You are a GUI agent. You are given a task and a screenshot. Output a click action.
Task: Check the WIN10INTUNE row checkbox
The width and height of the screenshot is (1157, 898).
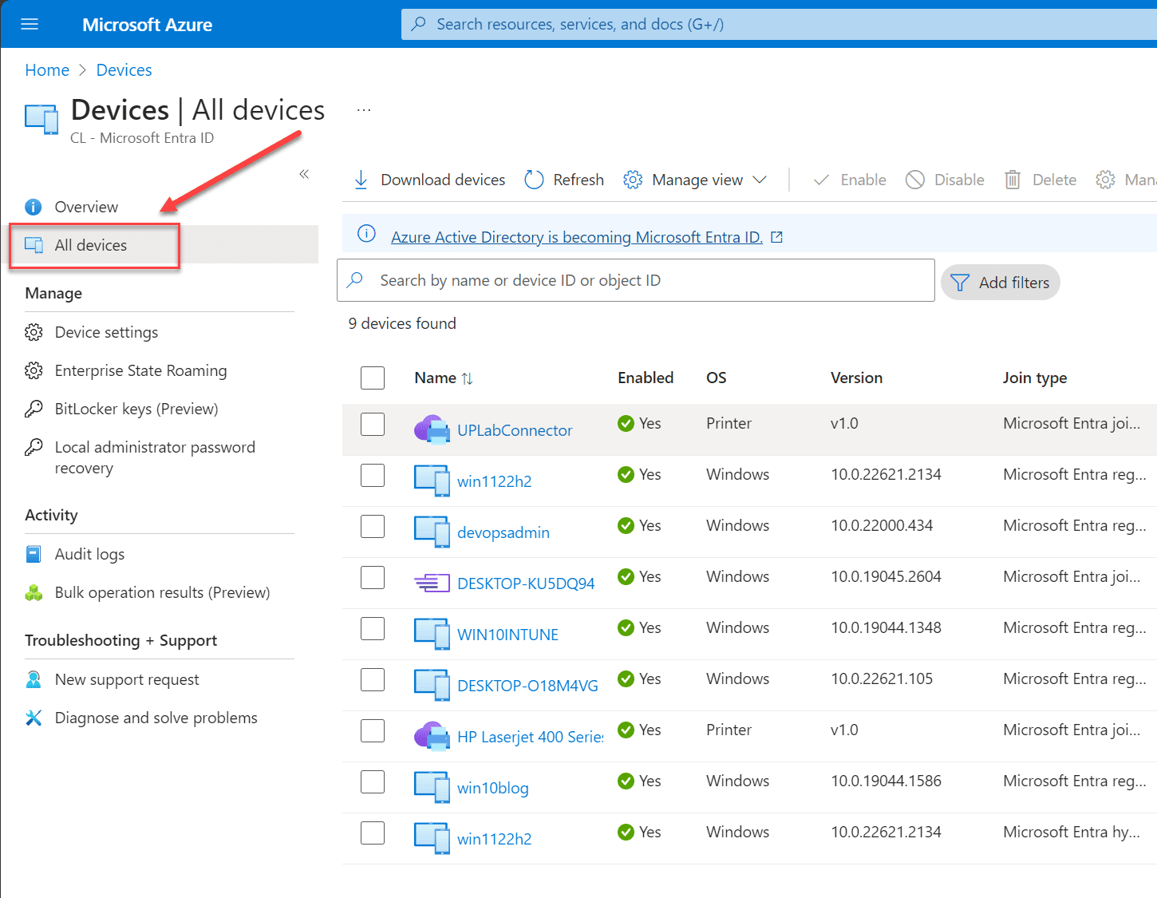pyautogui.click(x=373, y=628)
